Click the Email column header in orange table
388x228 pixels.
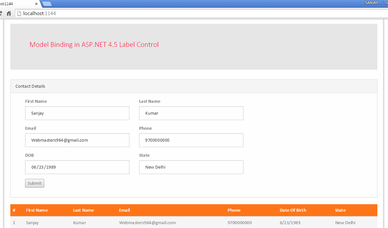click(x=124, y=210)
